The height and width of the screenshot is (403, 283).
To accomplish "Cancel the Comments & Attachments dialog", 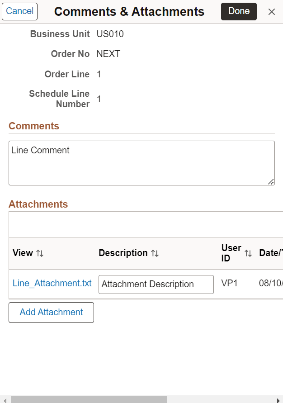I will click(19, 11).
